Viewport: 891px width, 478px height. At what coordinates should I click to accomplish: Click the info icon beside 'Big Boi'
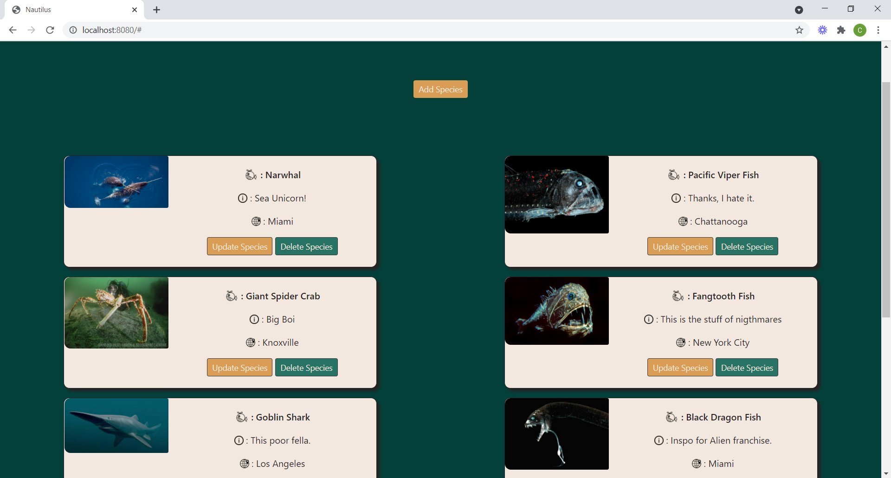coord(253,319)
